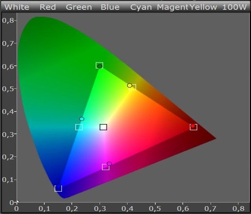This screenshot has height=214, width=251.
Task: Select the Cyan column header
Action: [x=141, y=7]
